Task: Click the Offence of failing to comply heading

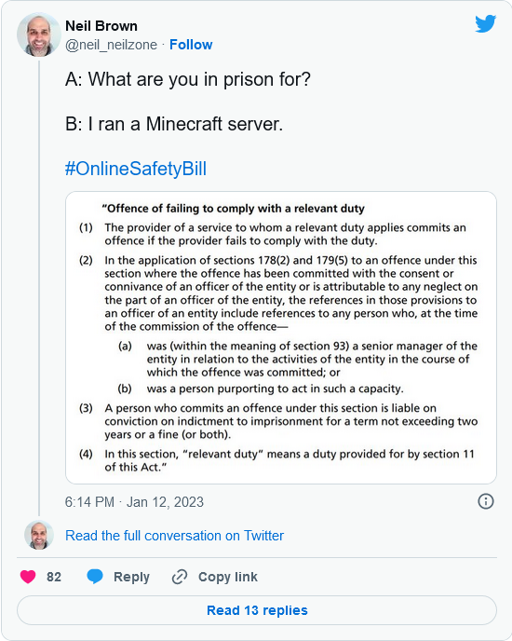Action: click(x=233, y=209)
